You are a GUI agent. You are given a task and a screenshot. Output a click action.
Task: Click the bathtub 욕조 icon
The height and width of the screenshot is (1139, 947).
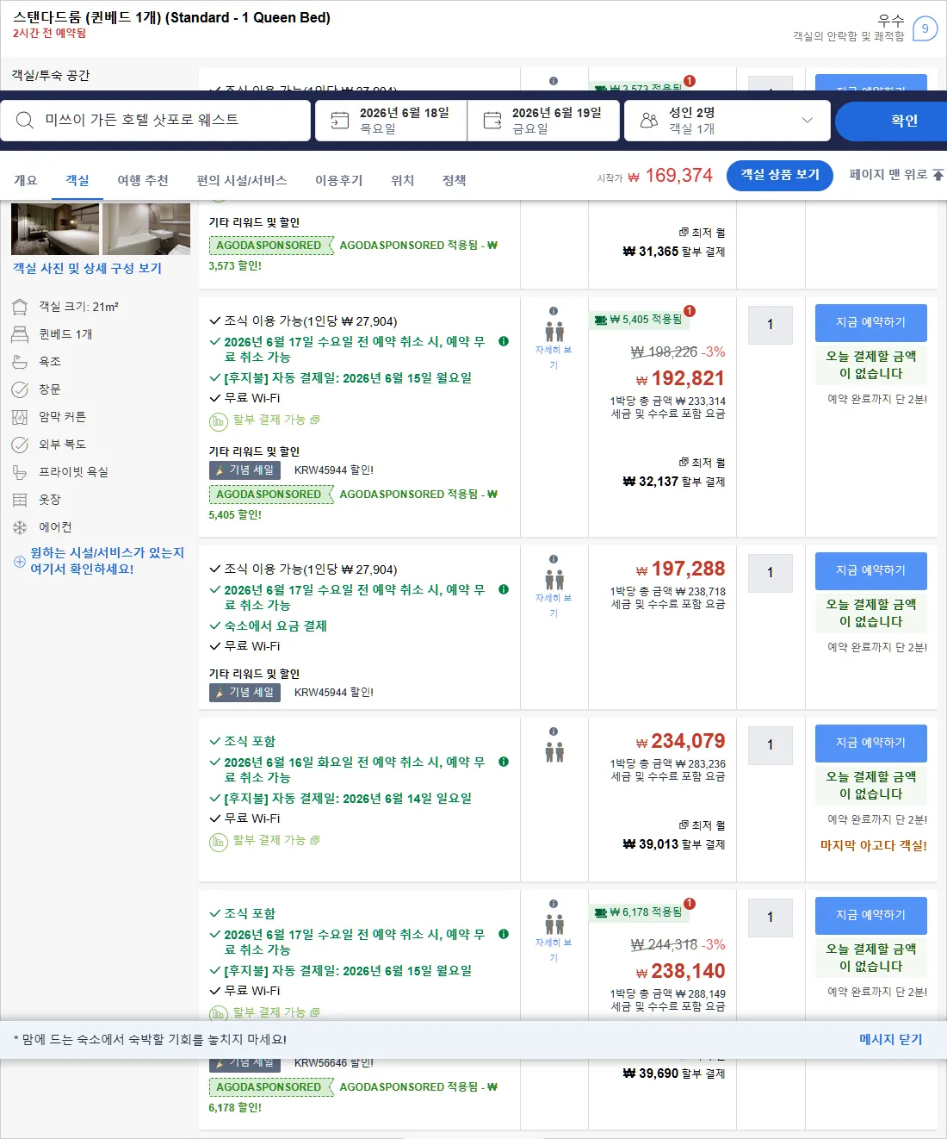click(20, 362)
